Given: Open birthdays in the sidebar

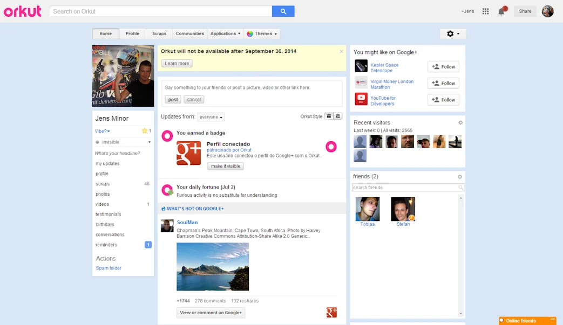Looking at the screenshot, I should click(x=105, y=224).
